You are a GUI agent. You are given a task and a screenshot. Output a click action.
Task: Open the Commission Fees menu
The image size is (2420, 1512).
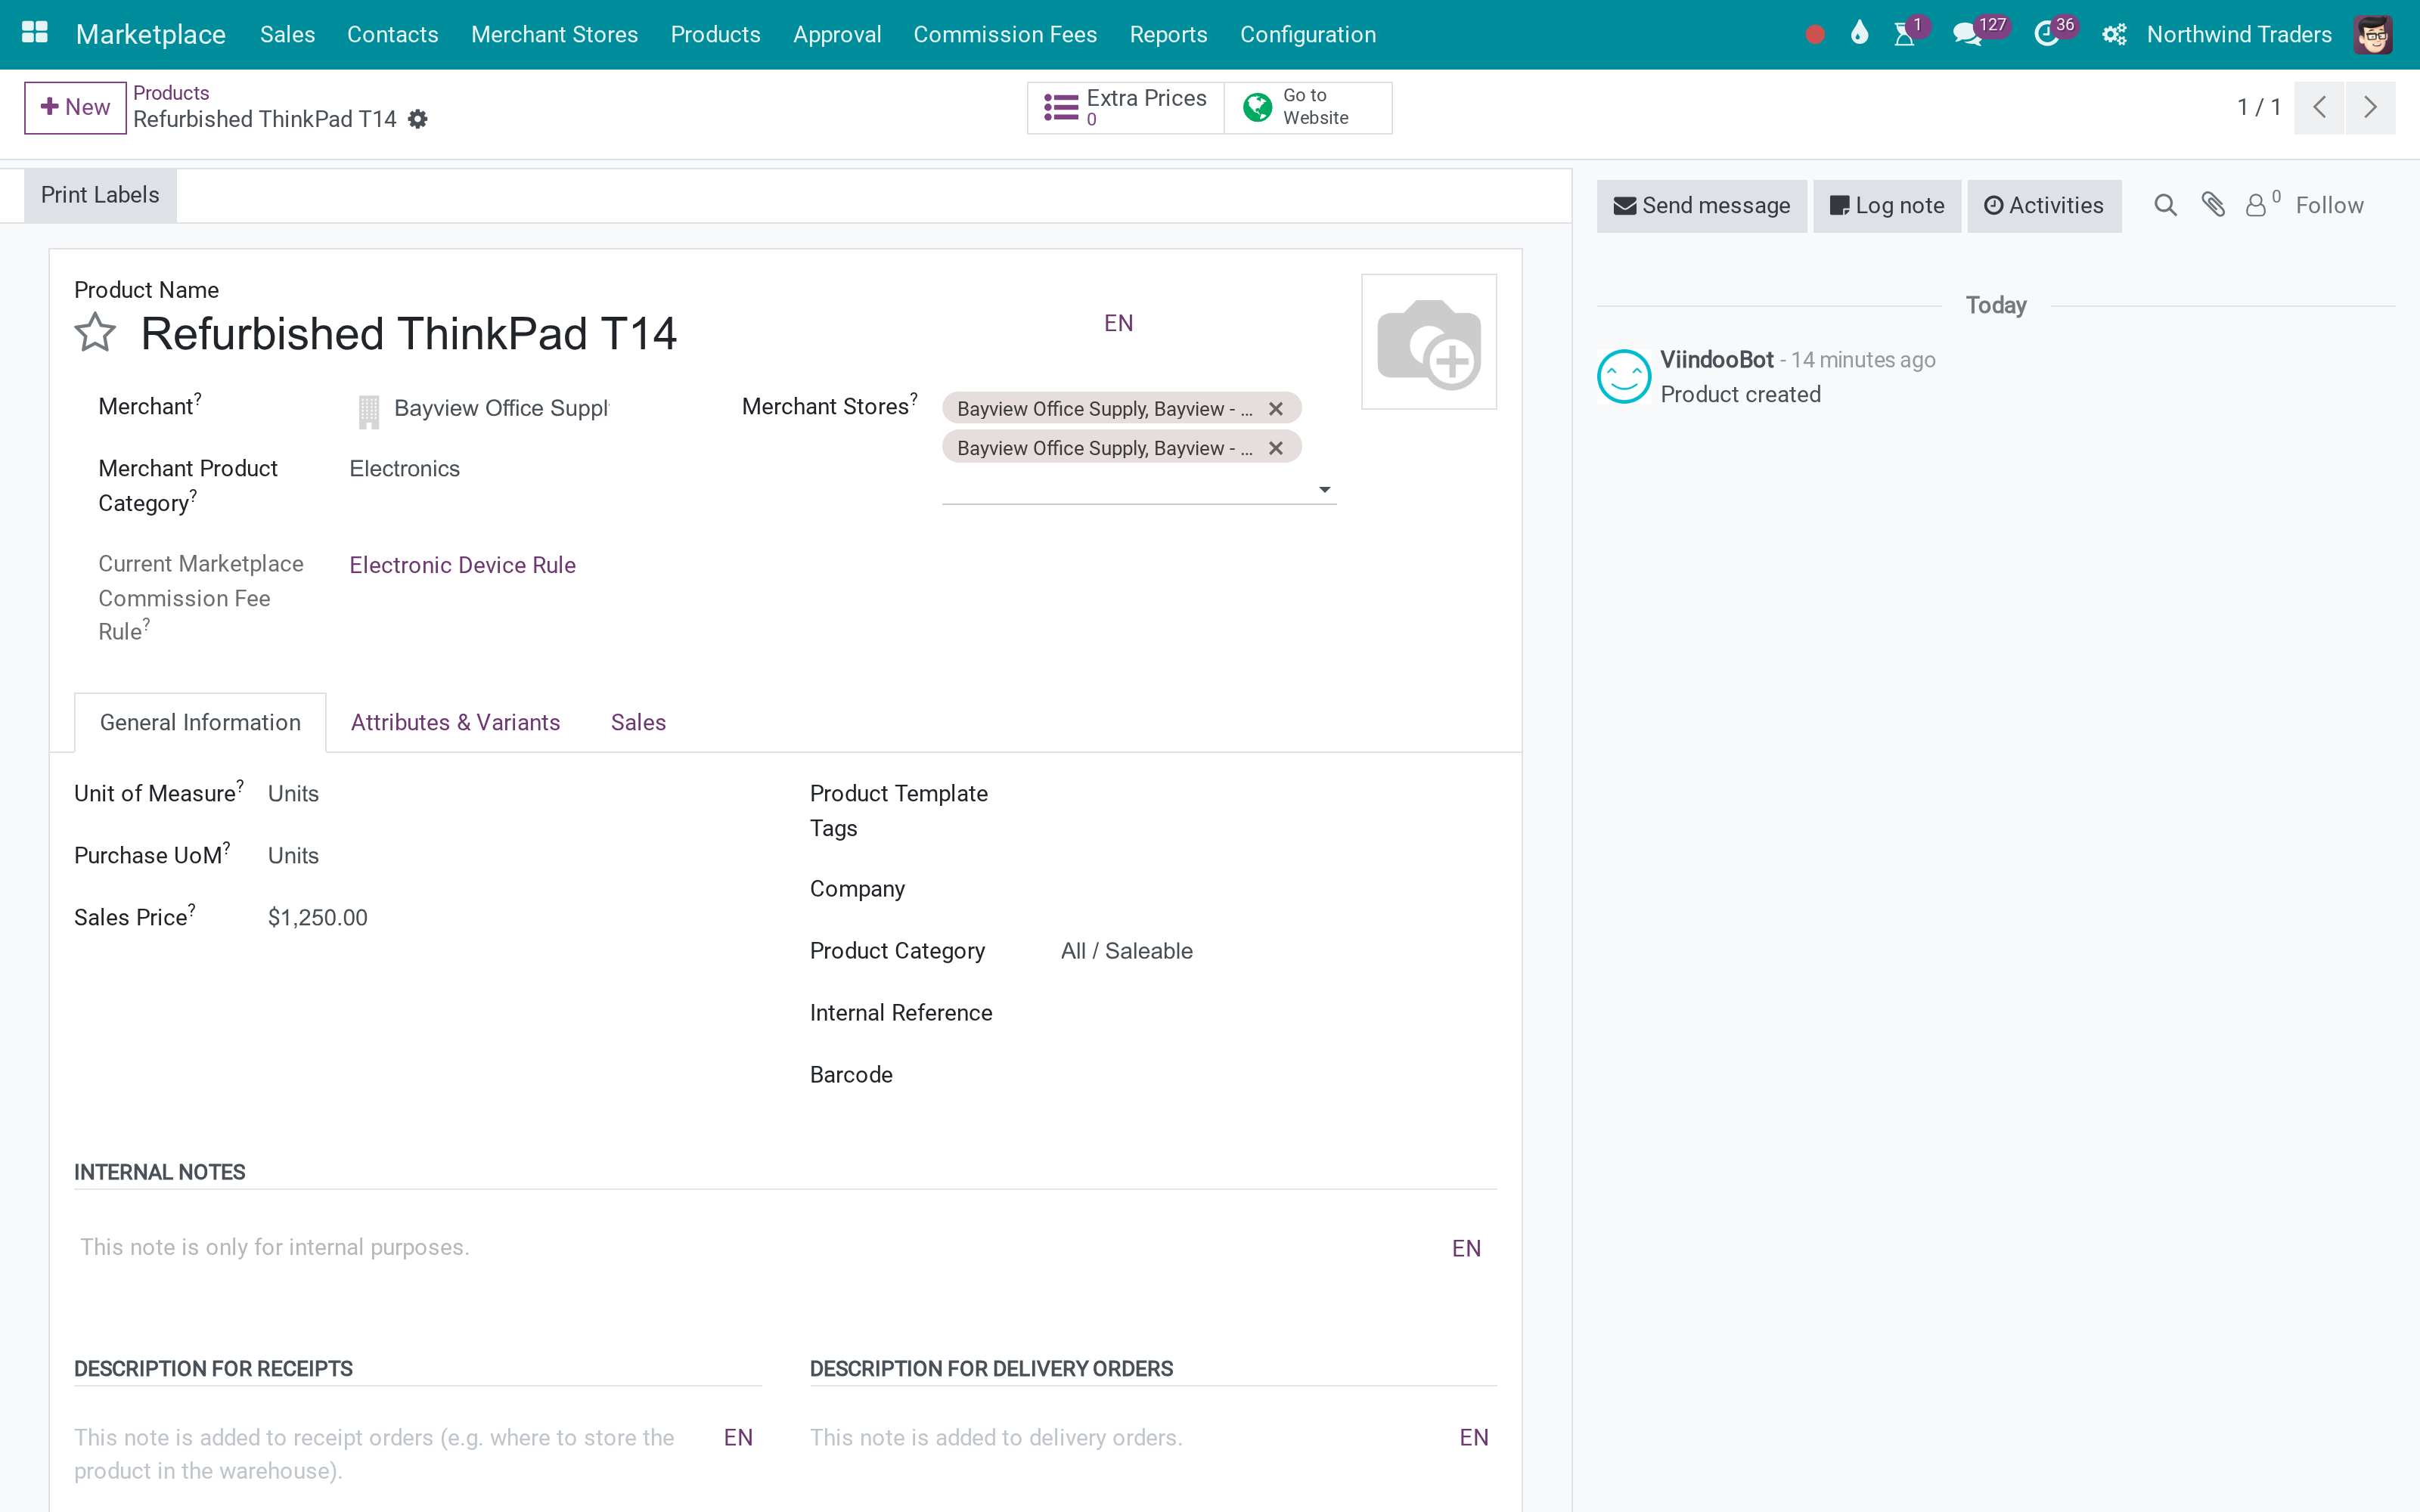(x=1005, y=35)
